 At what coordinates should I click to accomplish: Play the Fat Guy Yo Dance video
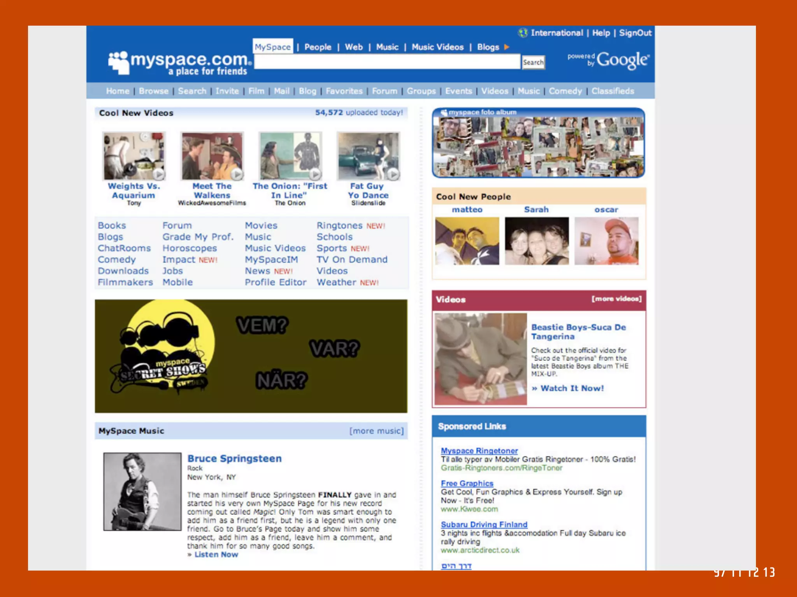(393, 174)
